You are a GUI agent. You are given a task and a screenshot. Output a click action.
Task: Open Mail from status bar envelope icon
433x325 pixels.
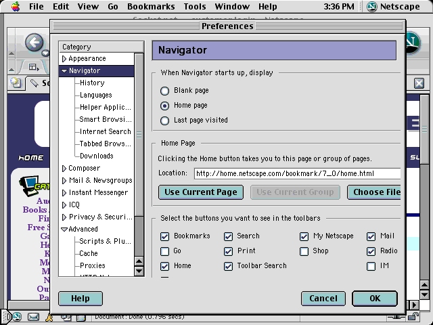coord(33,317)
